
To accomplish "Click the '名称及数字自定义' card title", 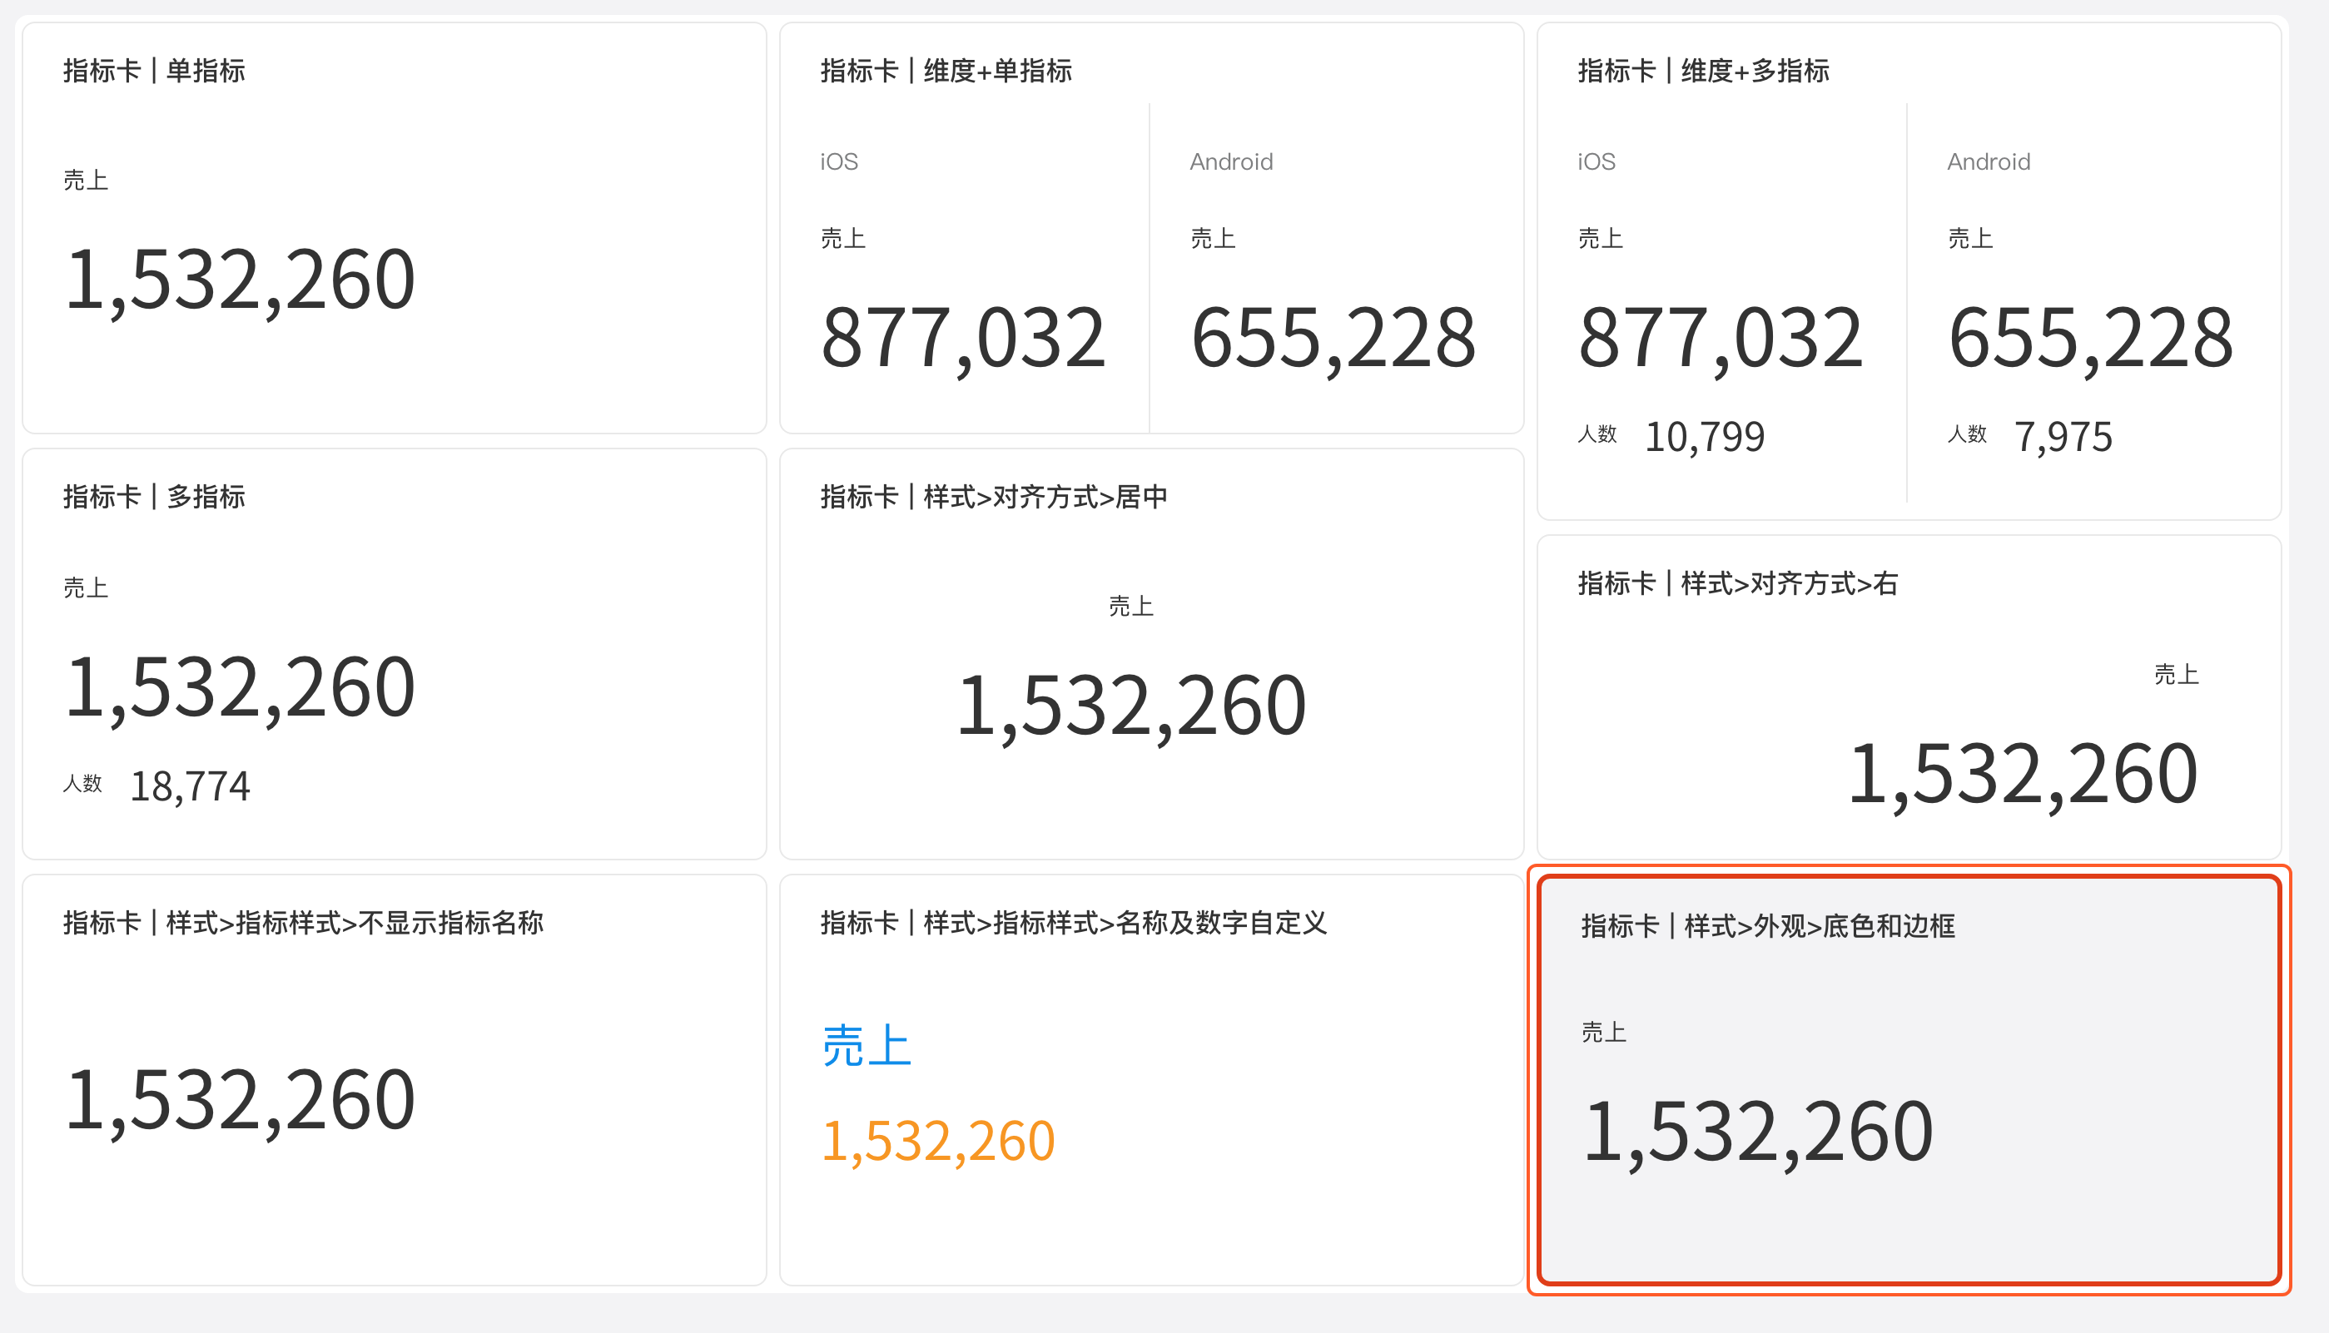I will tap(1074, 923).
